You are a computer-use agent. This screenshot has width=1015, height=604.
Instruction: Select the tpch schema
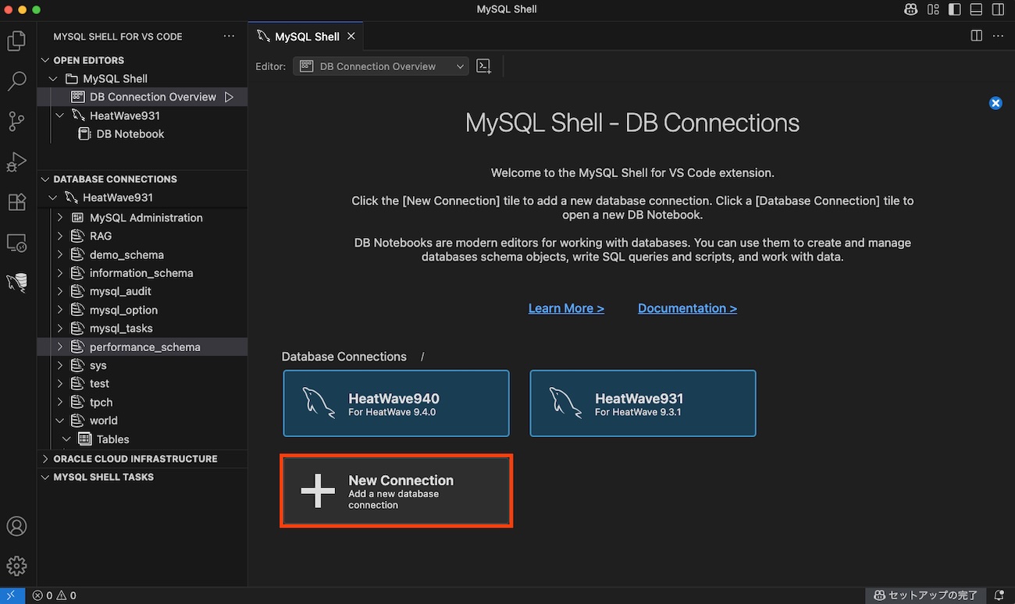pos(142,402)
